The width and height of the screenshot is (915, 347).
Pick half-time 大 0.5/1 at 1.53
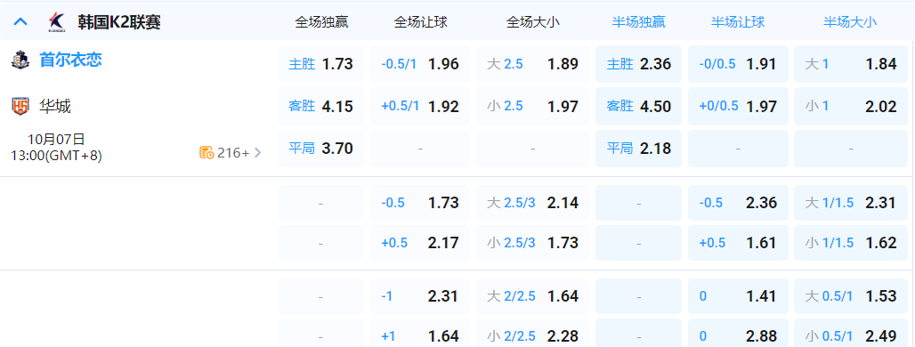(x=850, y=296)
